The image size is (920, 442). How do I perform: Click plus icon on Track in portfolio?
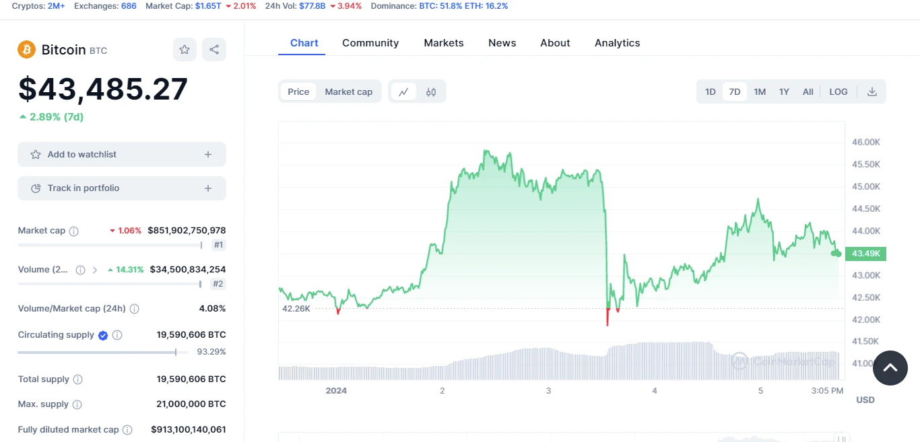pos(208,188)
